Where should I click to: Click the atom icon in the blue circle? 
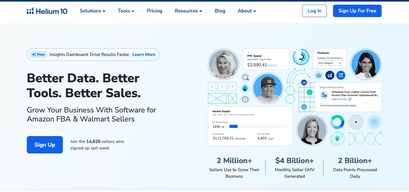pyautogui.click(x=341, y=75)
